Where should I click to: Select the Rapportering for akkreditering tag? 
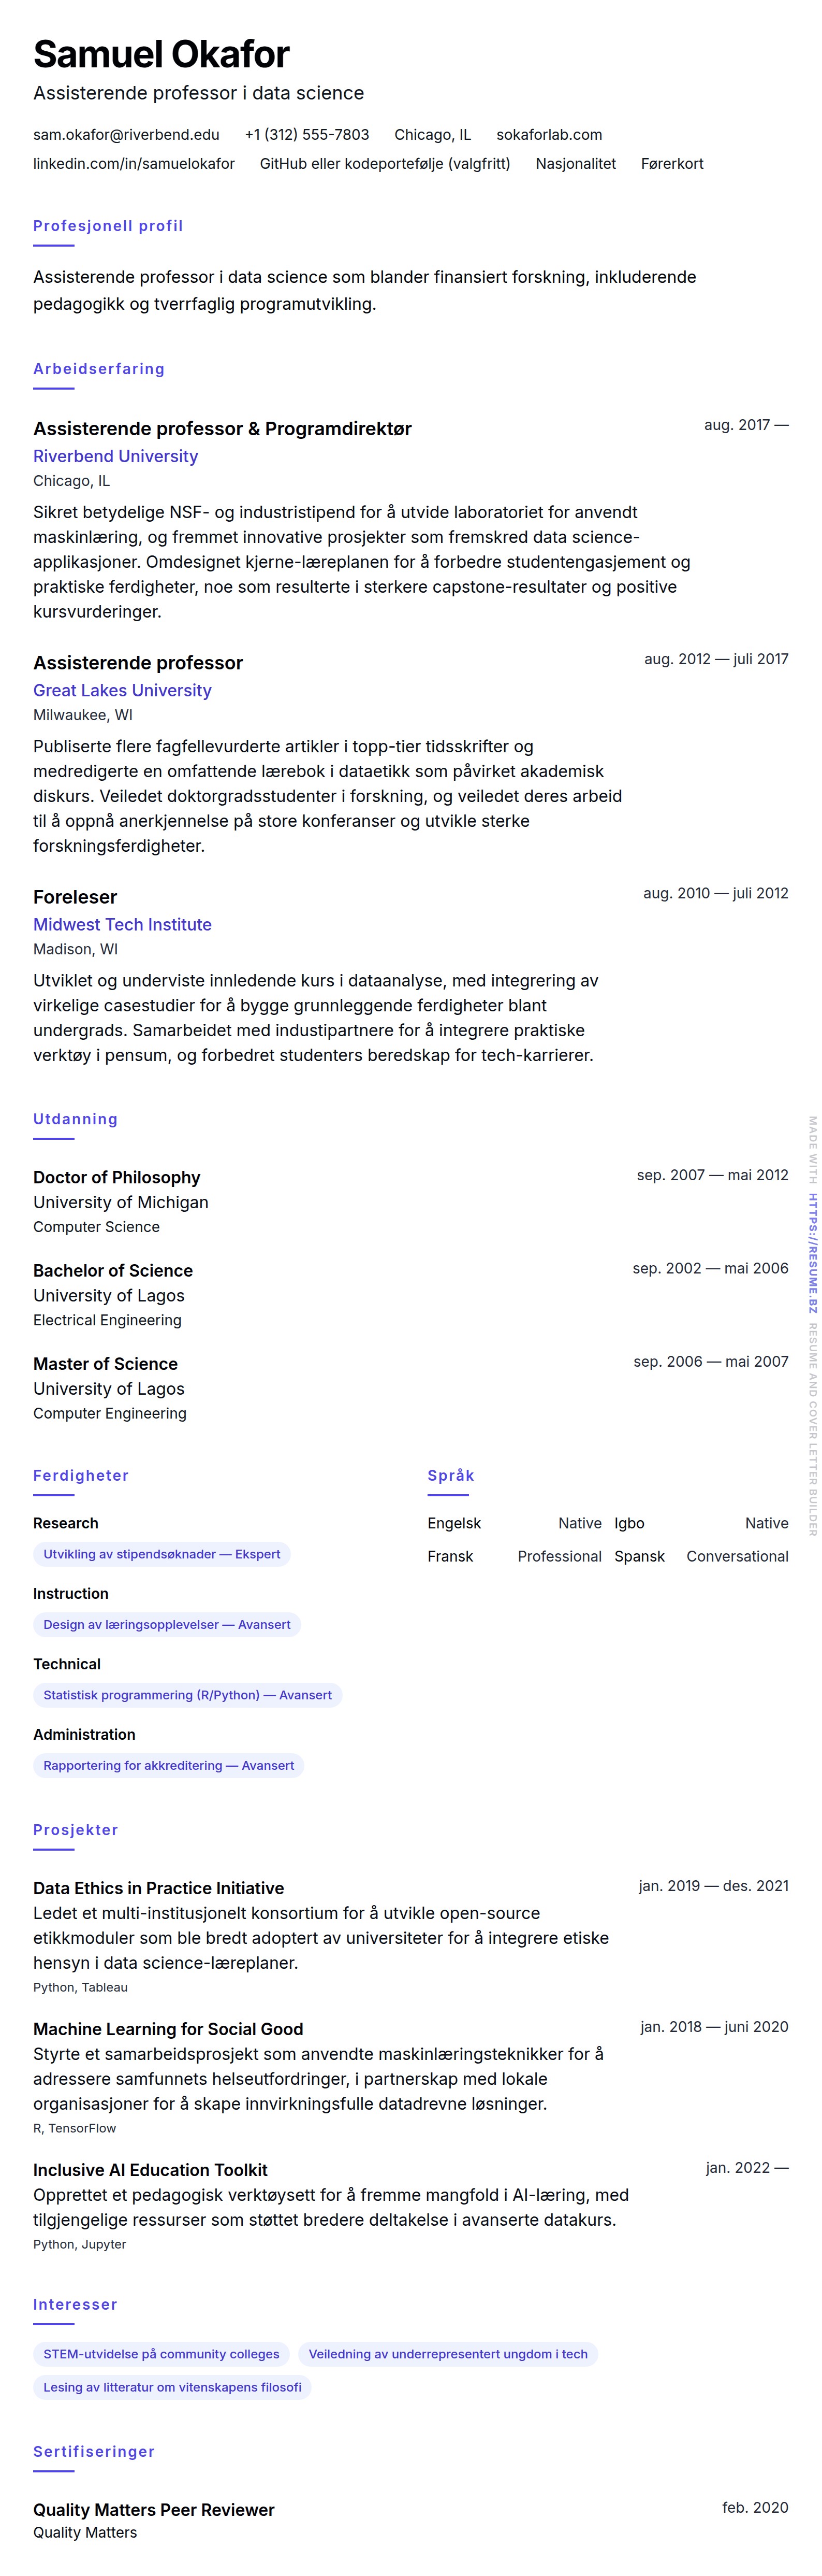pyautogui.click(x=169, y=1765)
